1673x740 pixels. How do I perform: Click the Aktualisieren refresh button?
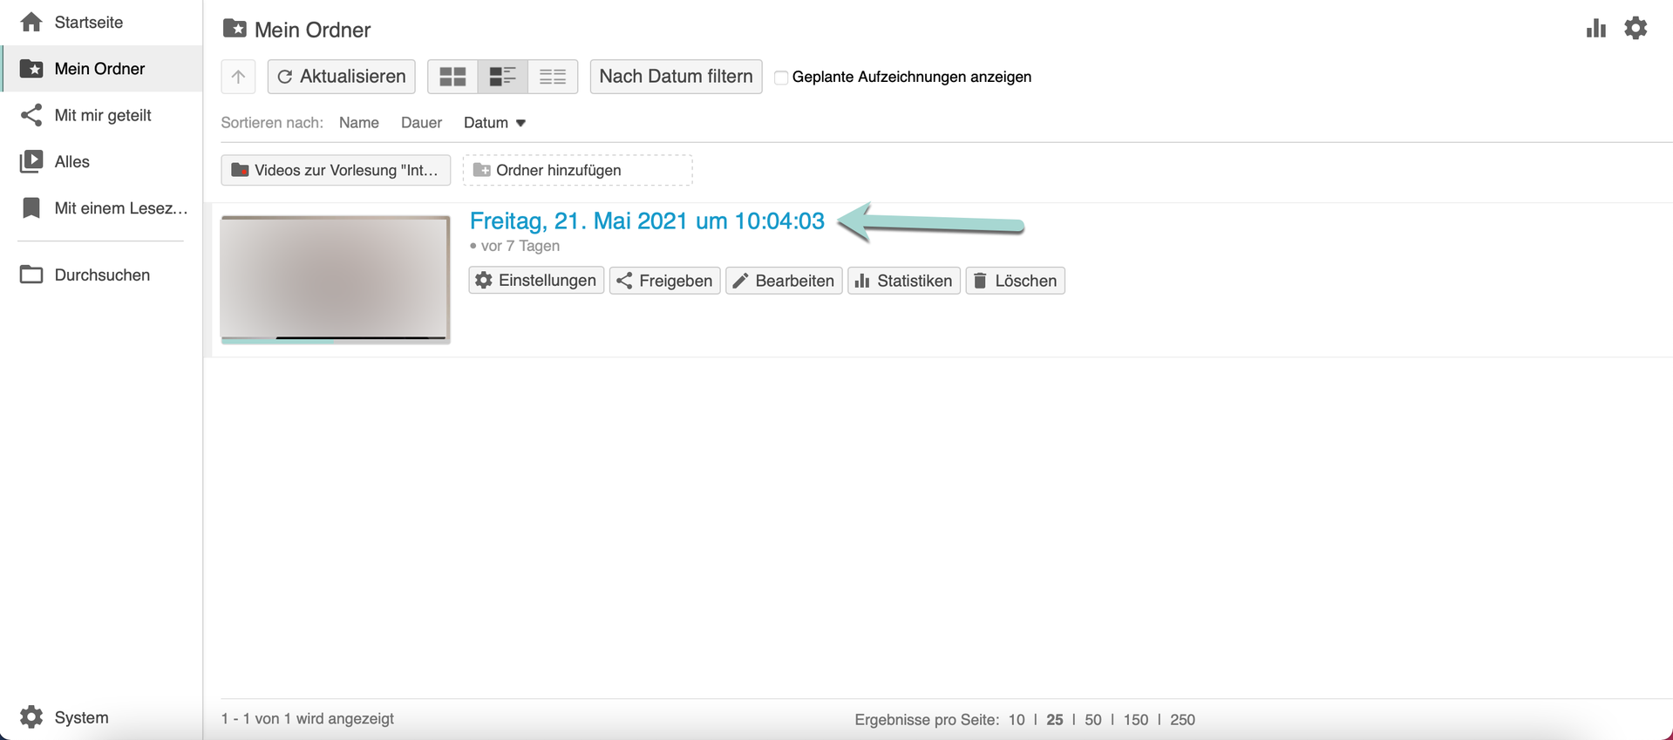tap(342, 77)
